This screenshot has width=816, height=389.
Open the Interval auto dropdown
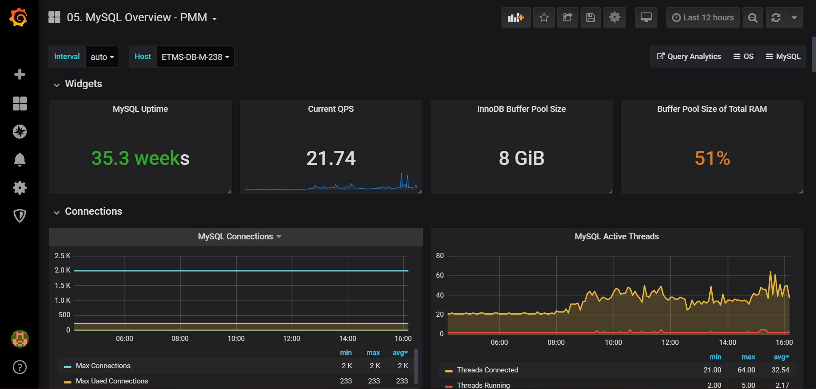pyautogui.click(x=102, y=56)
